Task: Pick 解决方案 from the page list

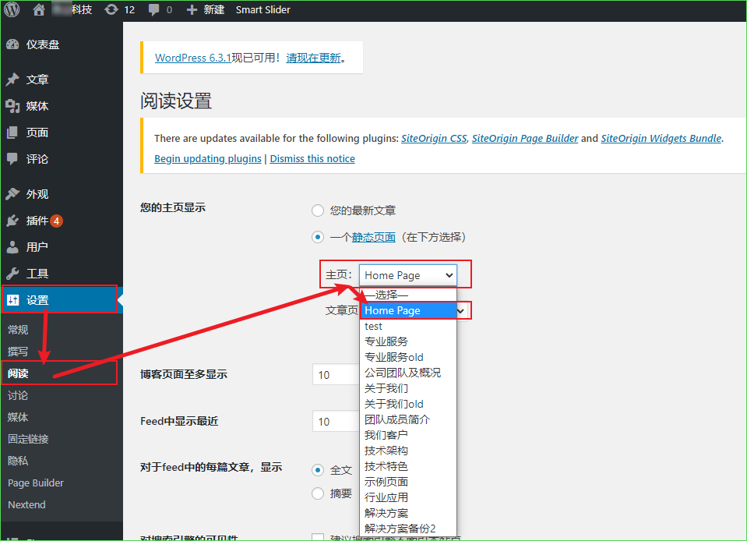Action: point(408,514)
